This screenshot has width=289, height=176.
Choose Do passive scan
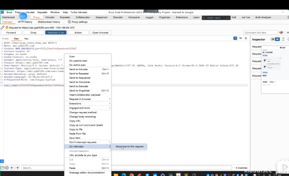(88, 60)
